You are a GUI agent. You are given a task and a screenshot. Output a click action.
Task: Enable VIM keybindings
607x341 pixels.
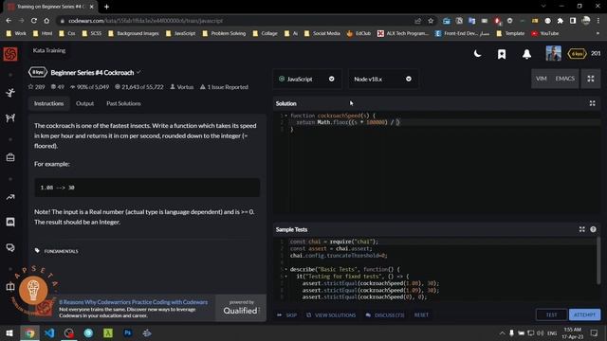(541, 79)
